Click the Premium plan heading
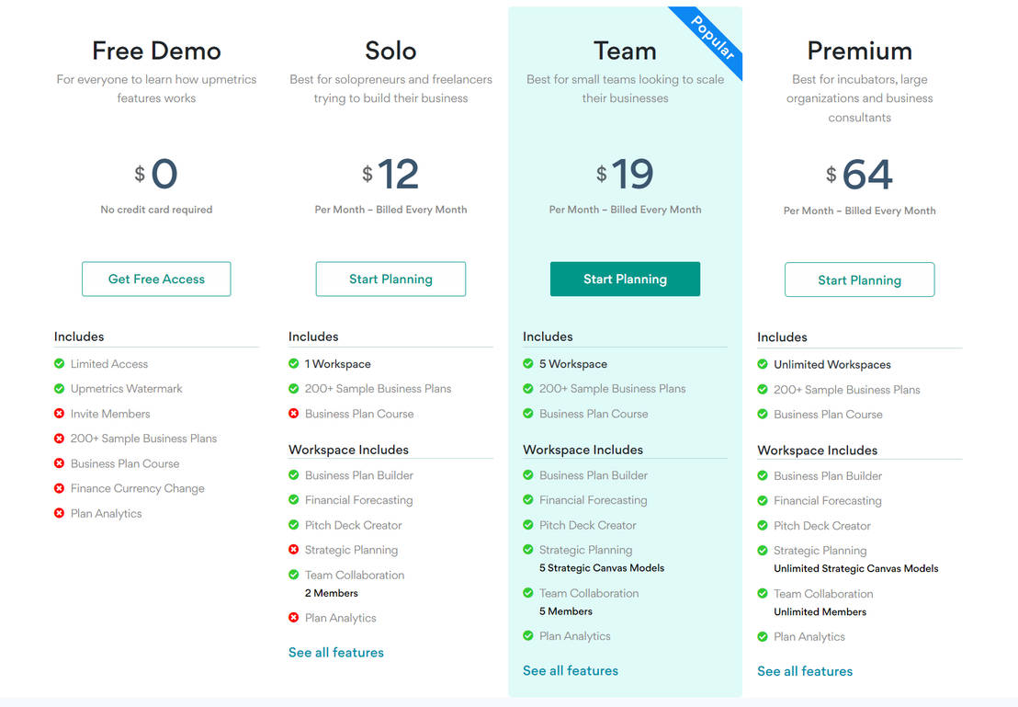Screen dimensions: 1018x707 coord(860,51)
